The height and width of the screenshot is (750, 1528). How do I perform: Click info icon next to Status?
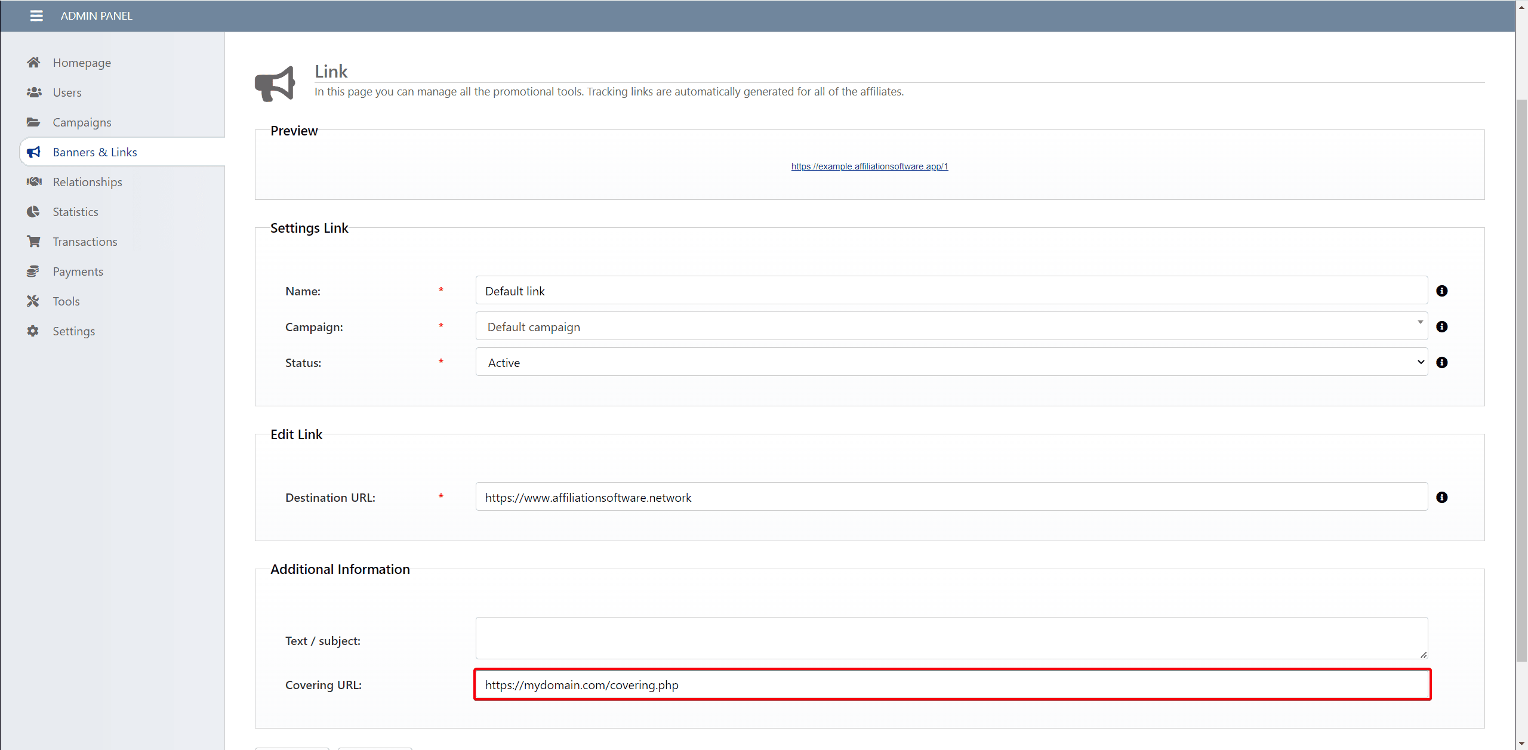click(x=1441, y=363)
